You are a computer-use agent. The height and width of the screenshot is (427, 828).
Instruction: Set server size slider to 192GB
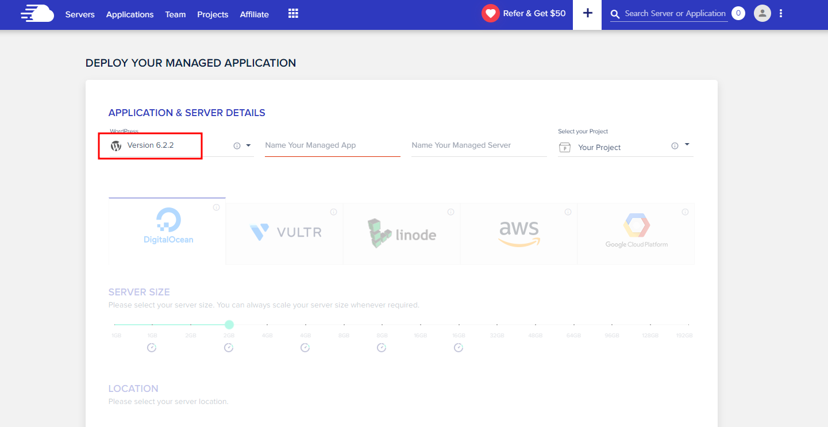(x=688, y=325)
